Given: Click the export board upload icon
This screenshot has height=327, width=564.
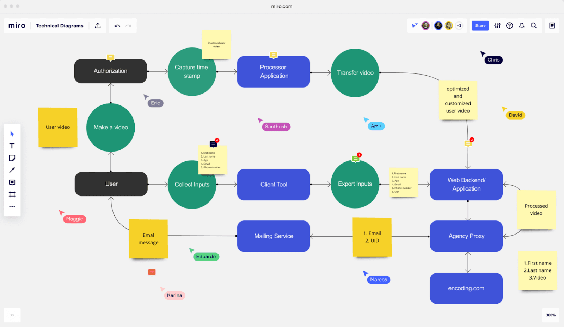Looking at the screenshot, I should click(98, 26).
